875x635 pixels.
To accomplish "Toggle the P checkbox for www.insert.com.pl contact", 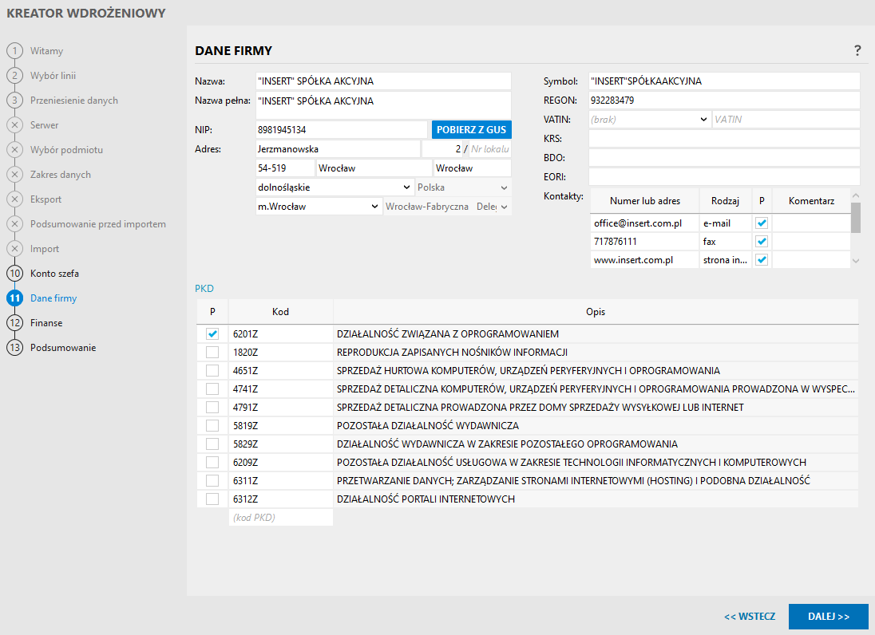I will [762, 260].
